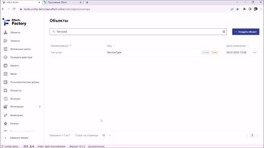Click the browser reload button

[14, 9]
